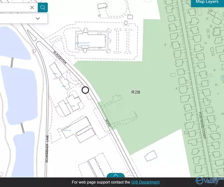Image resolution: width=224 pixels, height=187 pixels.
Task: Click the ROAD label on the green zone edge
Action: point(108,123)
